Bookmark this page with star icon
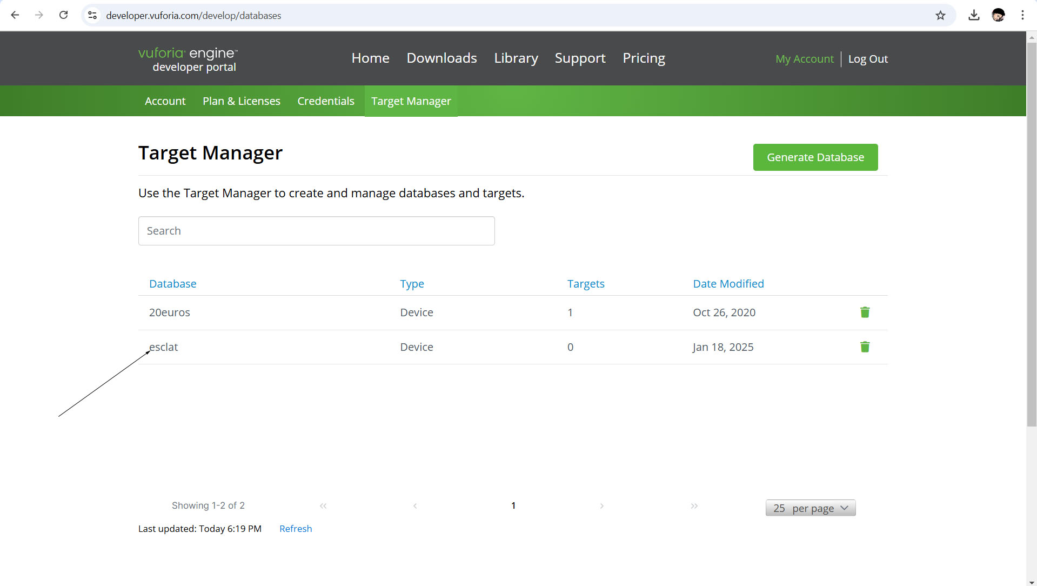The height and width of the screenshot is (586, 1037). click(x=940, y=15)
